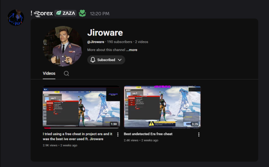269x167 pixels.
Task: Select the Videos tab
Action: [x=49, y=73]
